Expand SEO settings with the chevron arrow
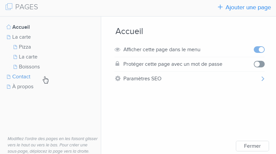 (x=262, y=79)
